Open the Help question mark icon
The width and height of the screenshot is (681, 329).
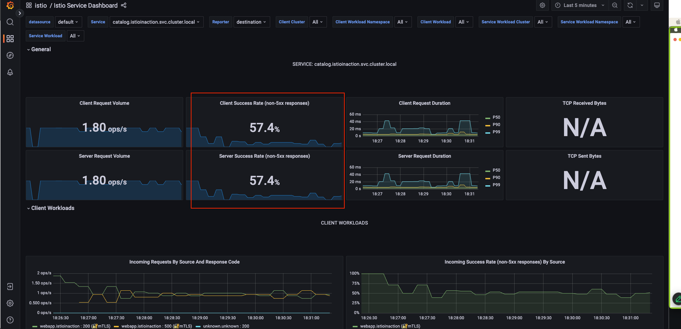click(x=10, y=320)
